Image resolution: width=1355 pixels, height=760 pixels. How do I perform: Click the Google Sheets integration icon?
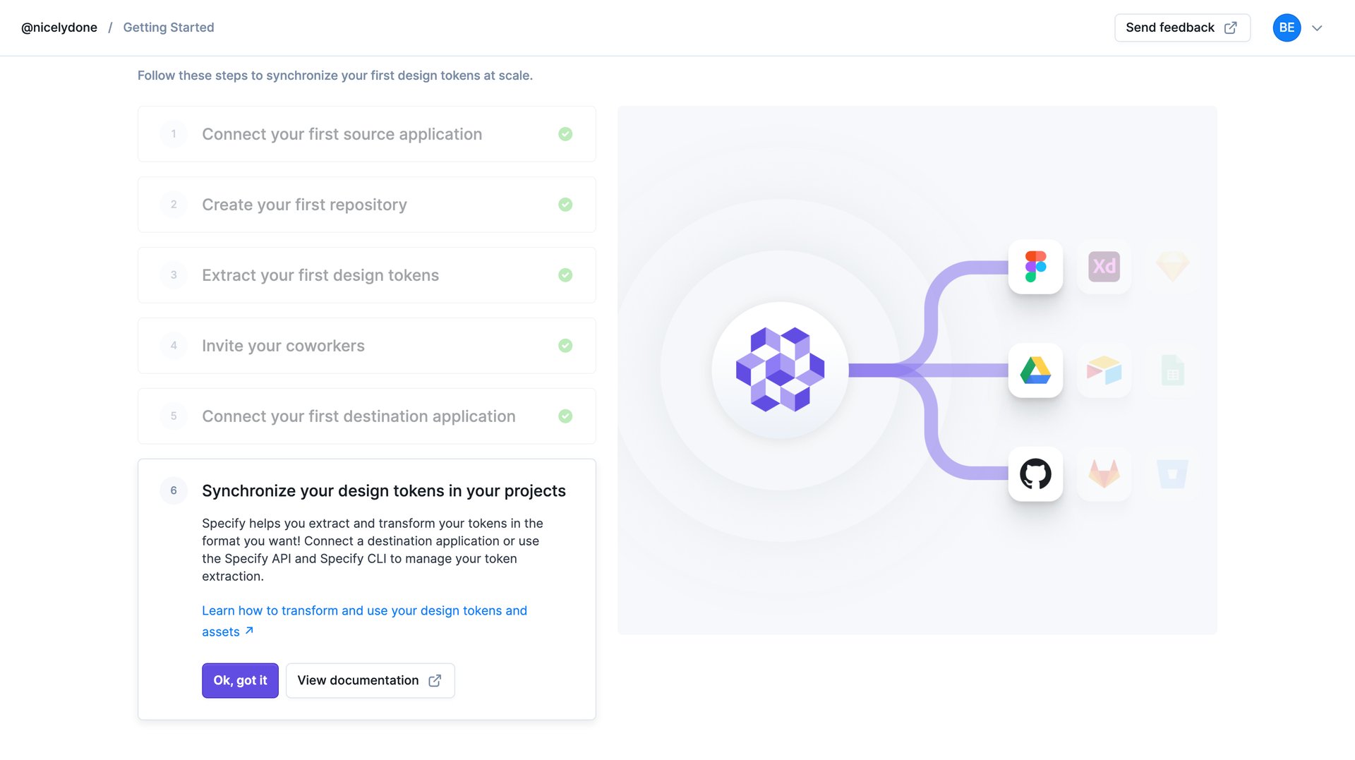[x=1172, y=370]
